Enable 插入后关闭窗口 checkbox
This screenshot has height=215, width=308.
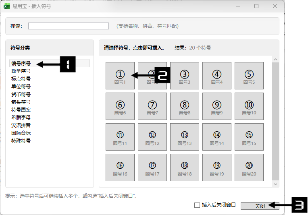(197, 205)
